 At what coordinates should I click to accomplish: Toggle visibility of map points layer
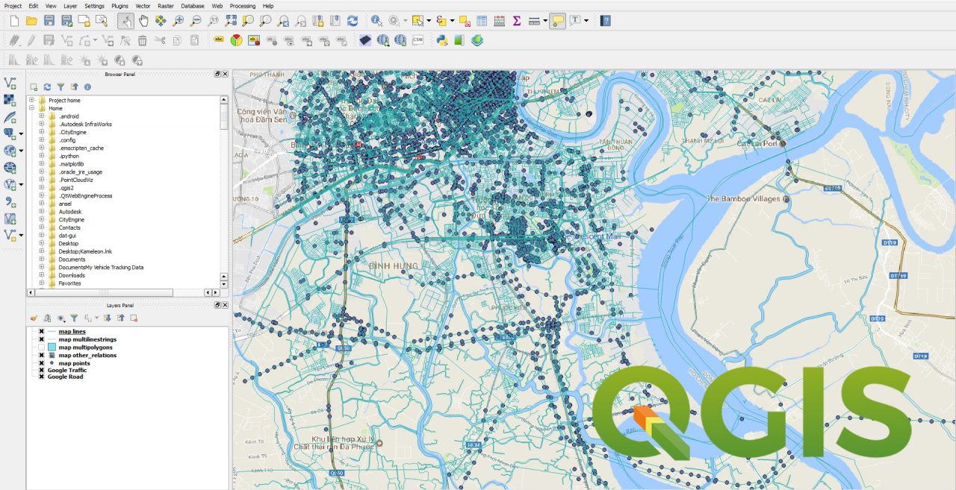pyautogui.click(x=42, y=363)
